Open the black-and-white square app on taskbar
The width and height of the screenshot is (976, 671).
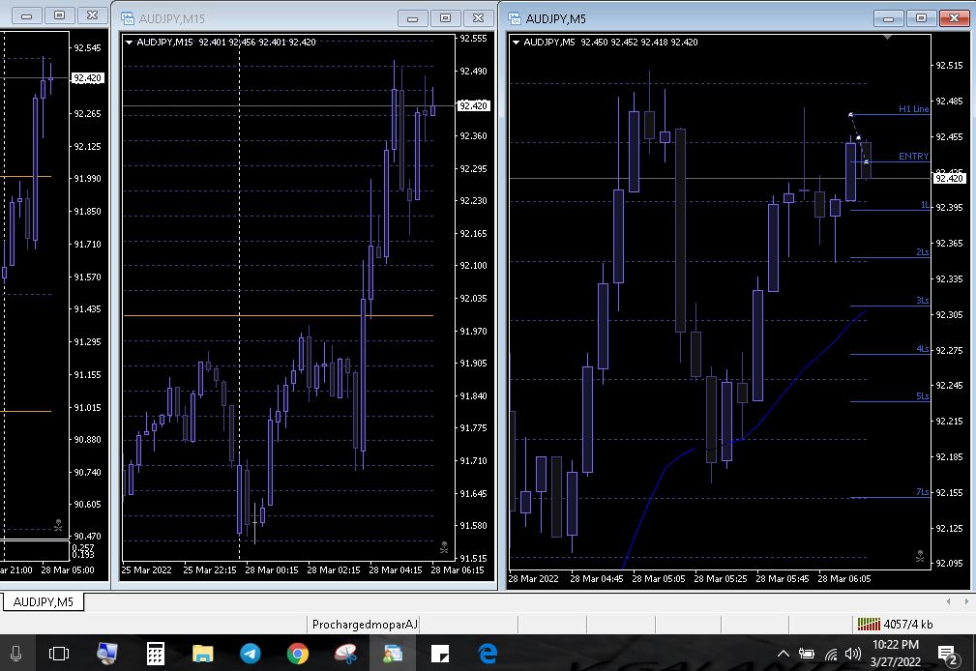coord(440,654)
